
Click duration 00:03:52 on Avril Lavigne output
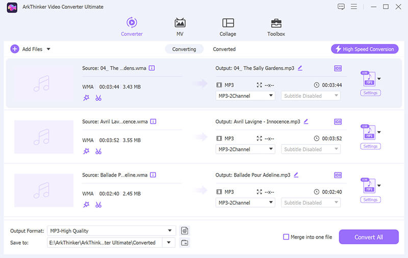332,138
